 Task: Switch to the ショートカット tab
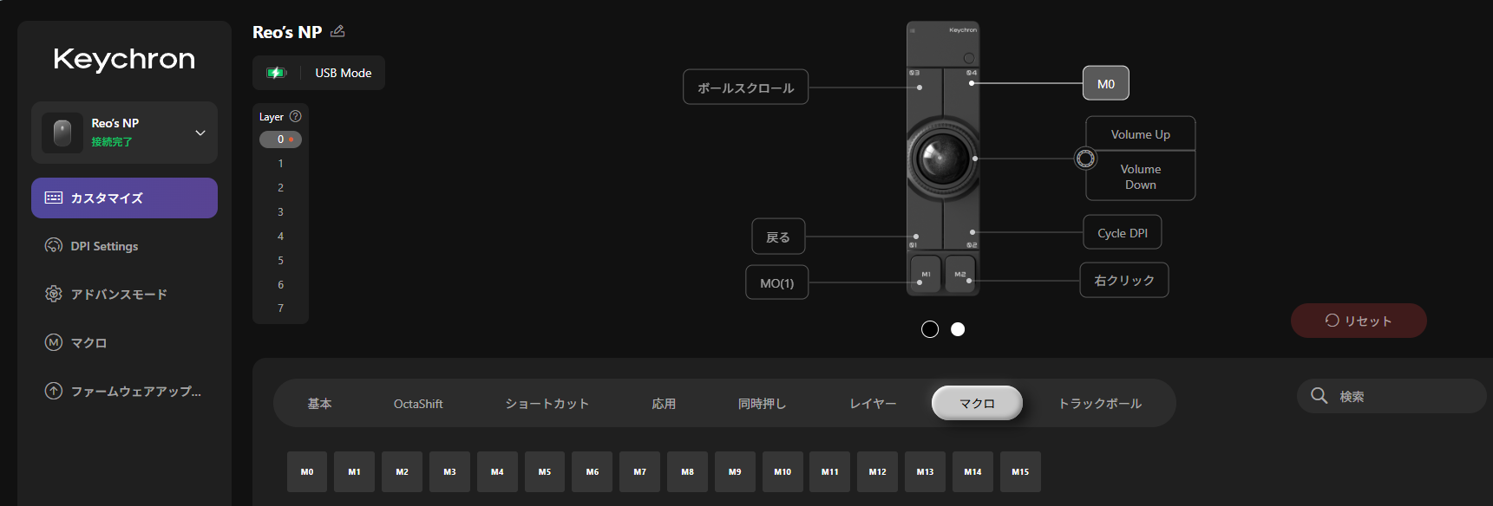coord(547,404)
